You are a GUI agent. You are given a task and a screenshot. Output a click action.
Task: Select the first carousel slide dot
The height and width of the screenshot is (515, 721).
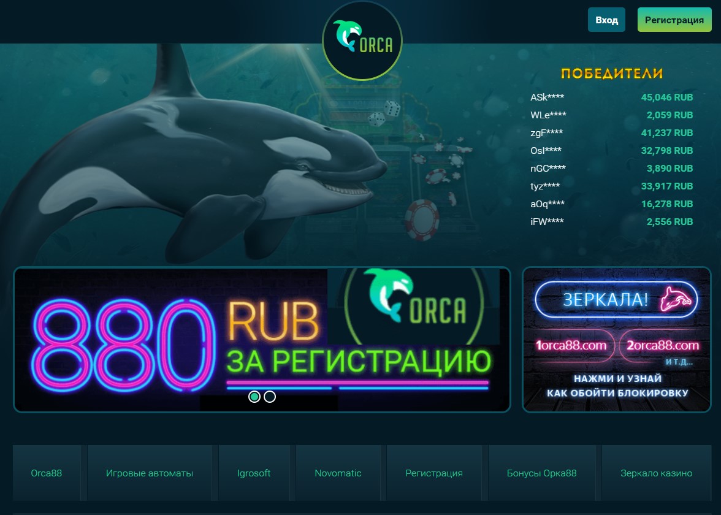[x=254, y=396]
